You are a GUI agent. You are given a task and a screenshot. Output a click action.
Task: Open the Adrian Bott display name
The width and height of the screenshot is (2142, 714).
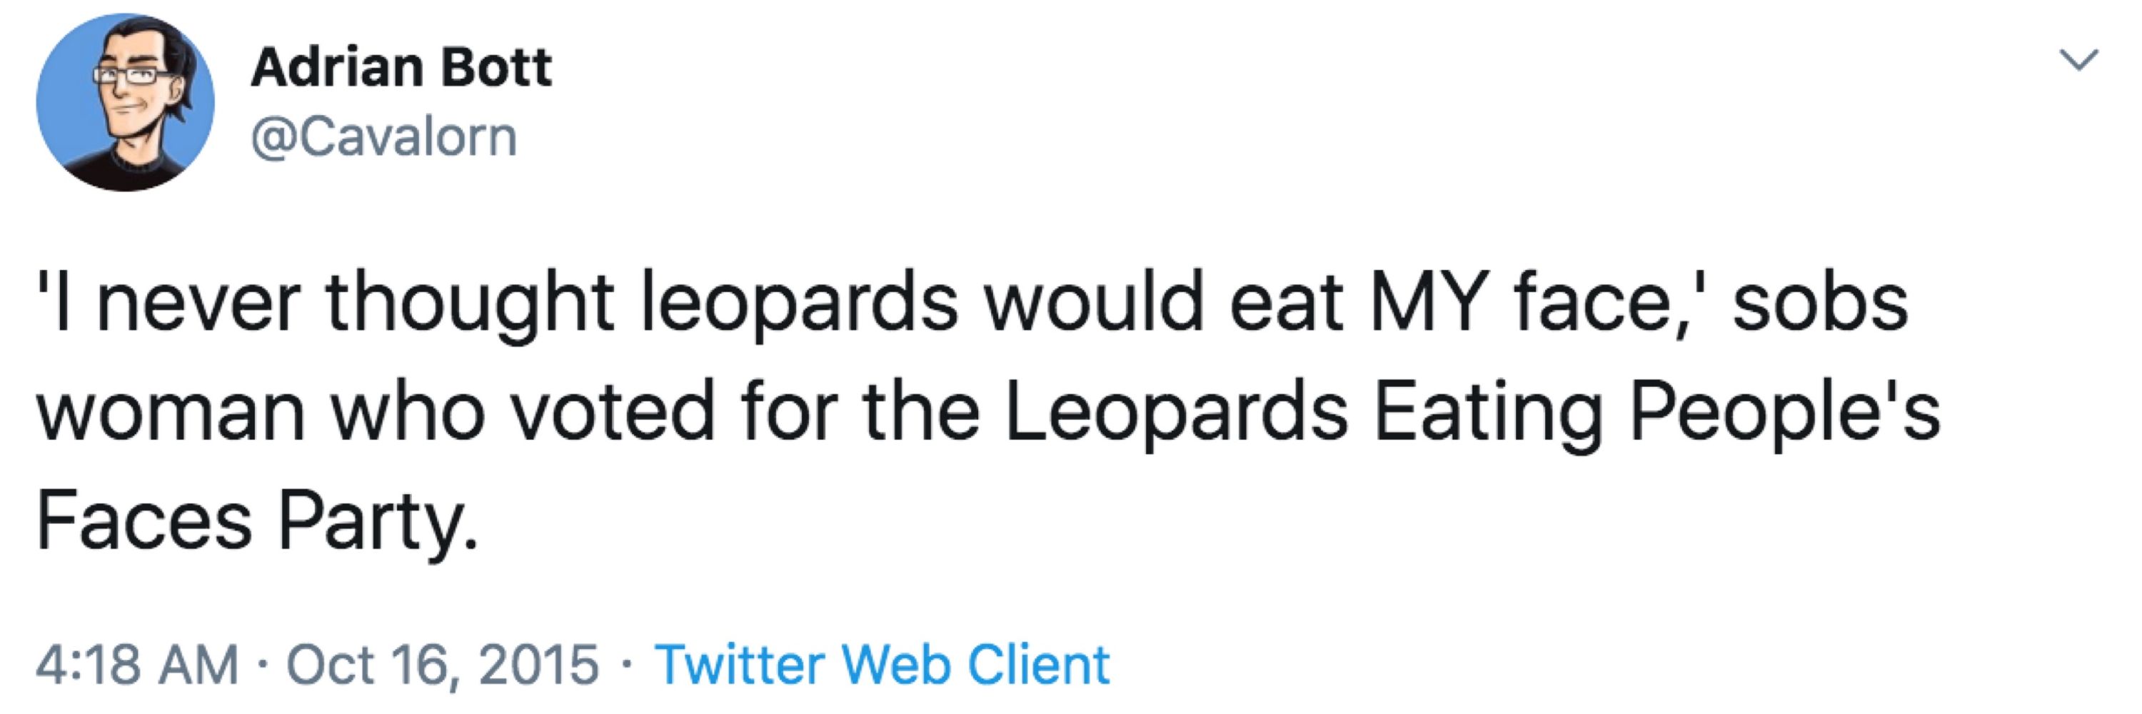[x=401, y=66]
